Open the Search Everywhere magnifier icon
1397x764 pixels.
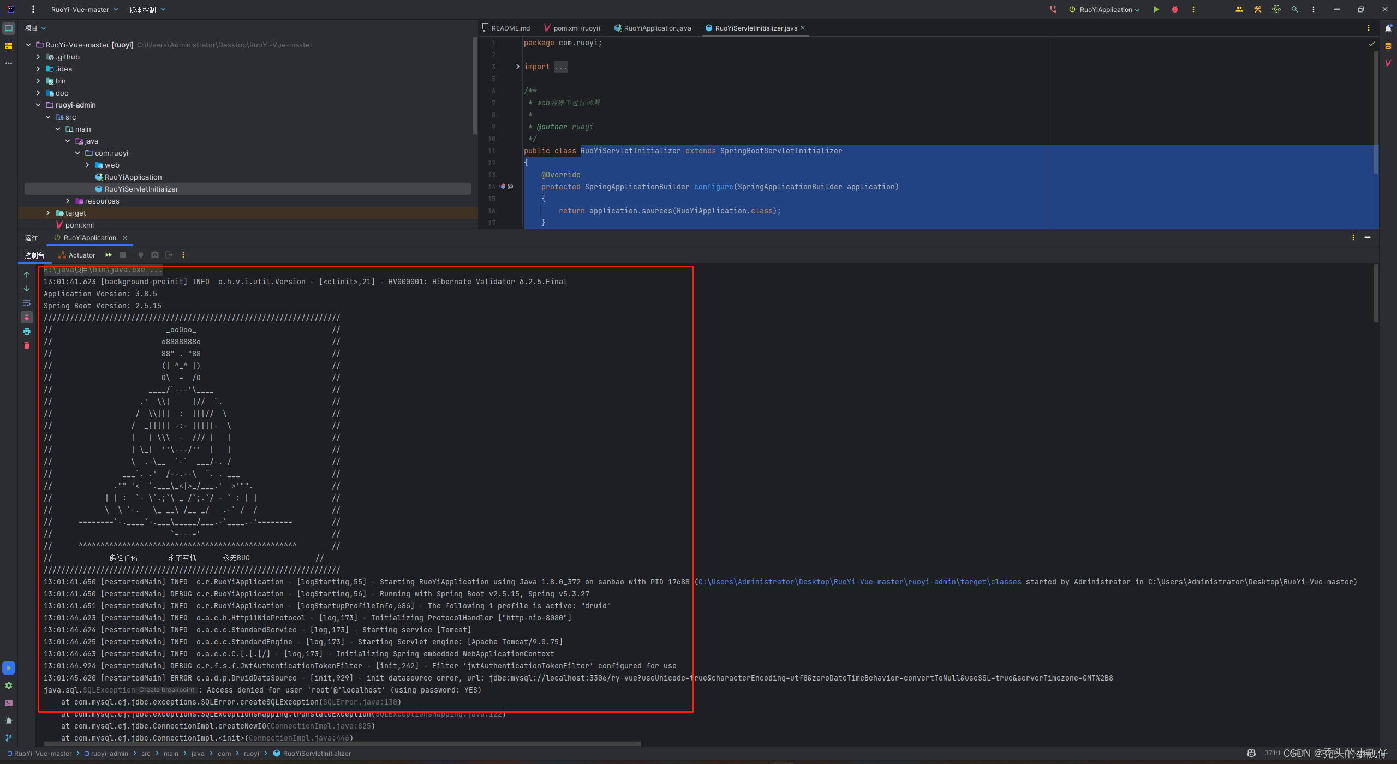coord(1294,9)
